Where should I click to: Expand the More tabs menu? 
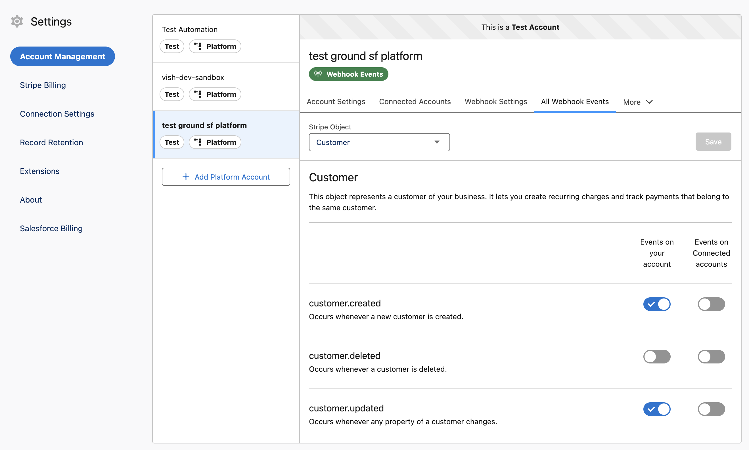pos(637,102)
